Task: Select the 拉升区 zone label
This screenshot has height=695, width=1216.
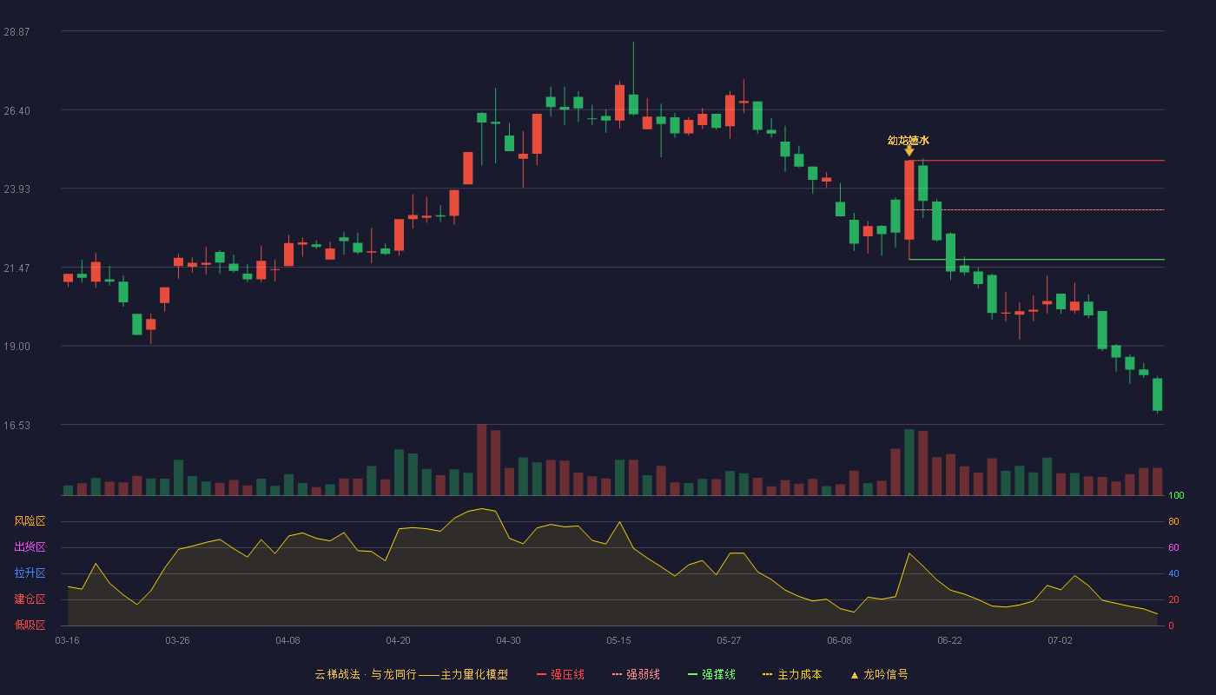Action: (30, 573)
